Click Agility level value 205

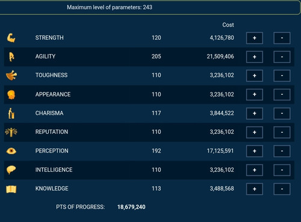[157, 56]
